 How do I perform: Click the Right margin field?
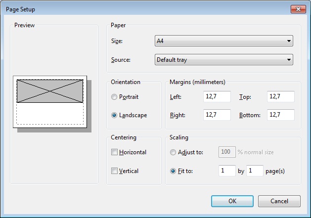[x=217, y=115]
